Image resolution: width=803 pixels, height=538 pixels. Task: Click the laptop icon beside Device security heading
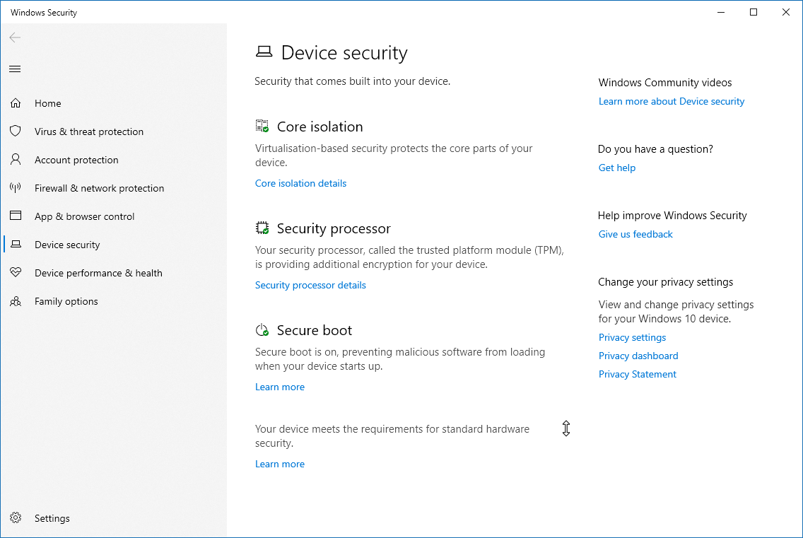pyautogui.click(x=264, y=52)
